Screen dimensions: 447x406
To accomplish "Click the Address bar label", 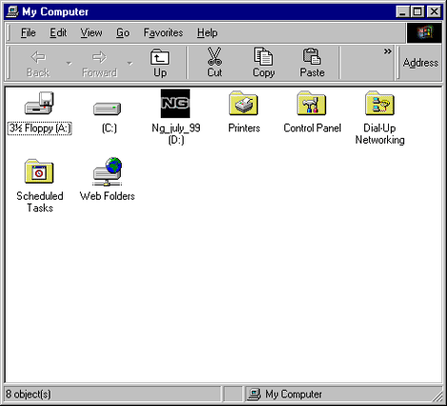I will tap(420, 63).
